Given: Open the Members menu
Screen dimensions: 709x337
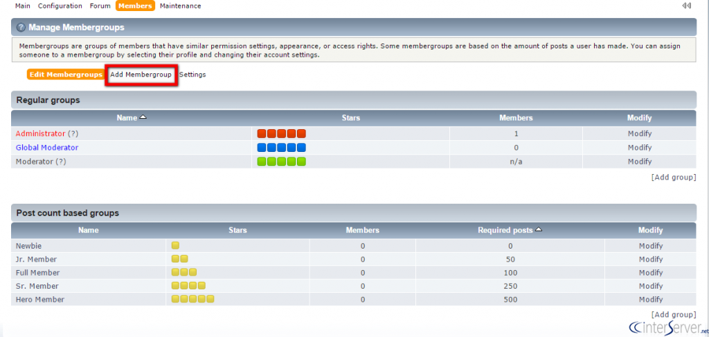Looking at the screenshot, I should [135, 6].
